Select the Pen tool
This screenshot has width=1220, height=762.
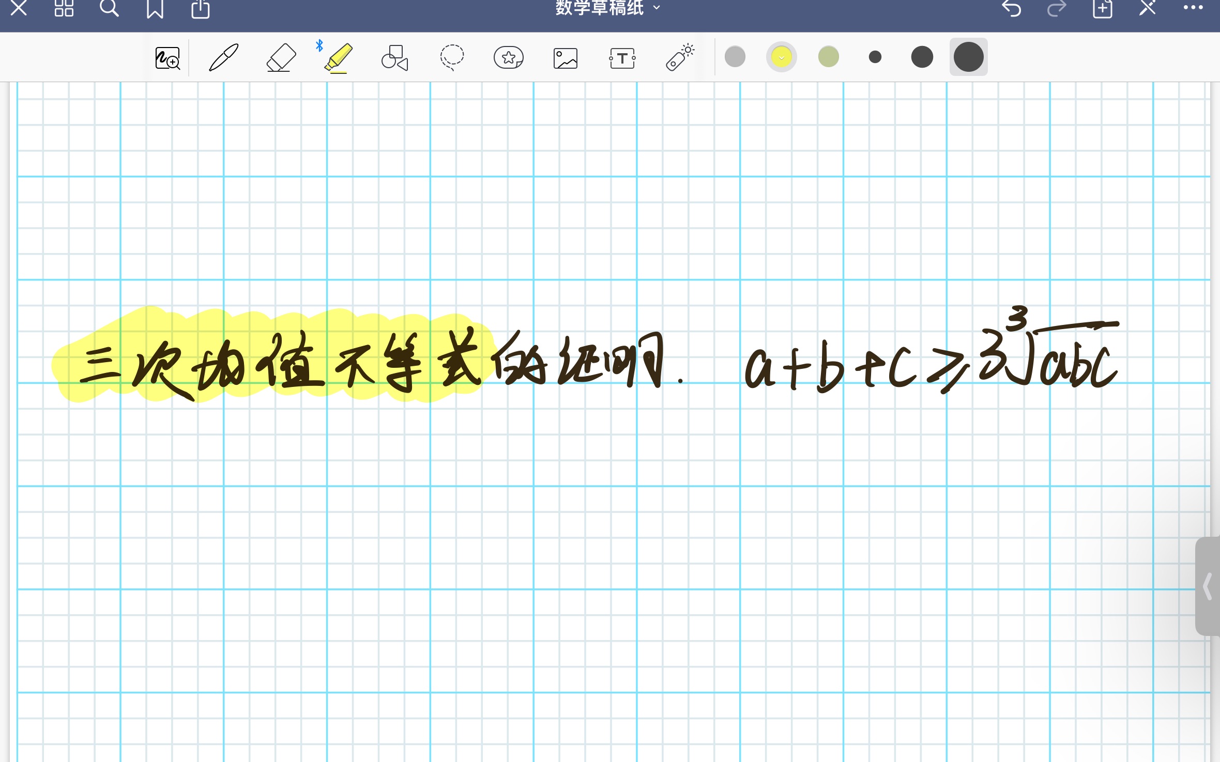tap(223, 57)
